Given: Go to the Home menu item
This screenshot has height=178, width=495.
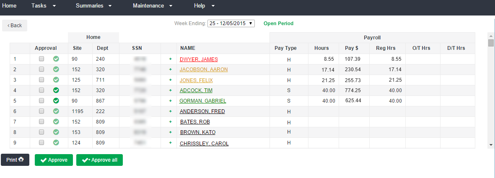Looking at the screenshot, I should click(x=9, y=6).
